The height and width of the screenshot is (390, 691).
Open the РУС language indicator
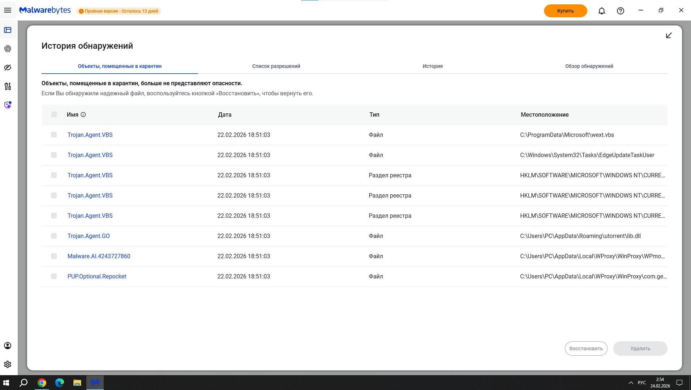(642, 383)
